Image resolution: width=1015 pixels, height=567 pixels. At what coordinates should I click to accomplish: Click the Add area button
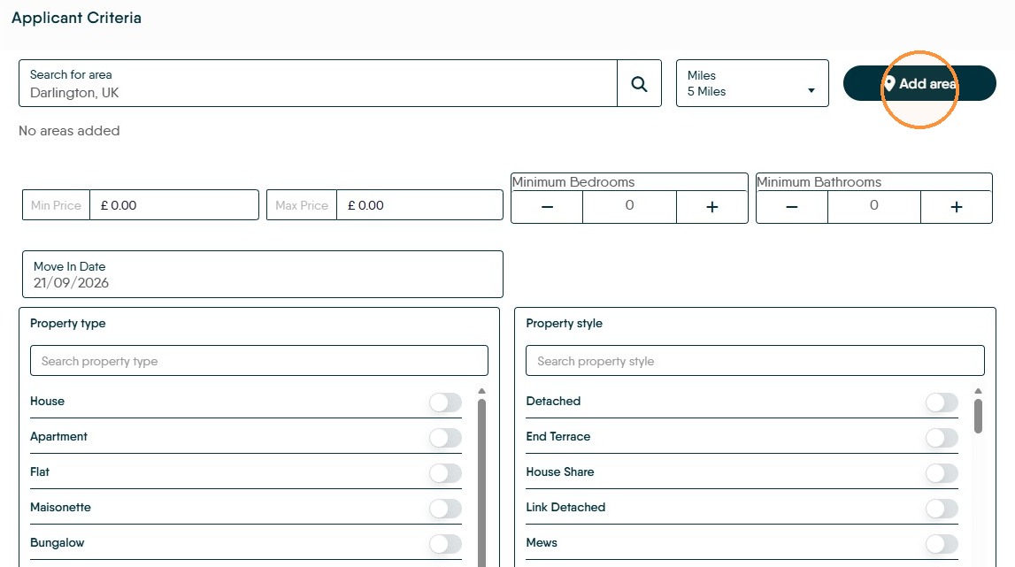[919, 83]
